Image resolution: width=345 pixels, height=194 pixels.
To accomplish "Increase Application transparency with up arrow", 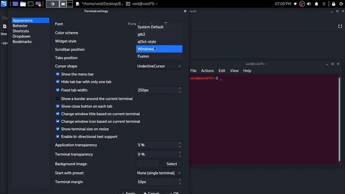I will click(180, 143).
